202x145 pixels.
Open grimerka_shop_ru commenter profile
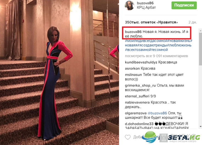point(140,86)
